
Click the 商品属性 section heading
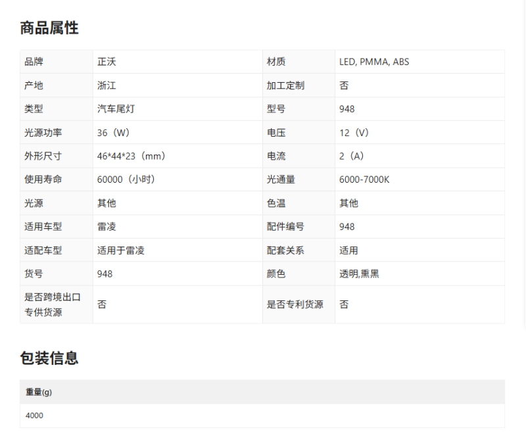[49, 28]
